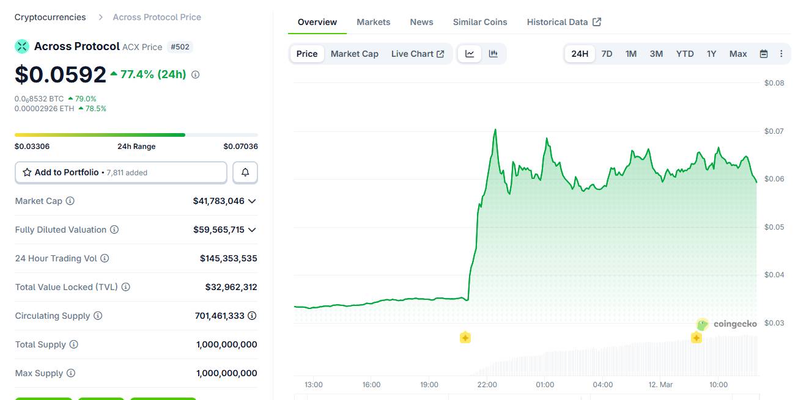This screenshot has width=798, height=400.
Task: Open the calendar date range icon
Action: pos(763,54)
